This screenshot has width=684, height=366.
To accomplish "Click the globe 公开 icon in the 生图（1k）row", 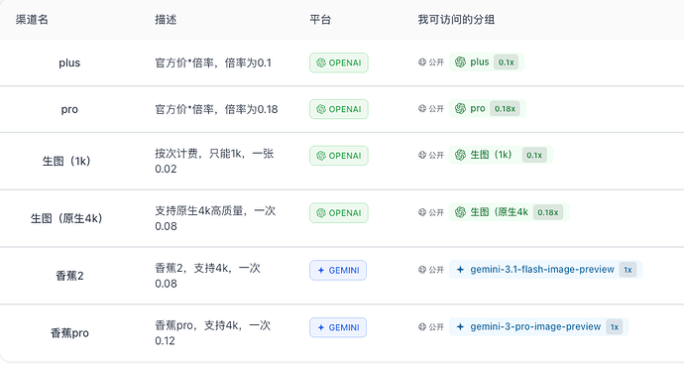I will point(422,155).
